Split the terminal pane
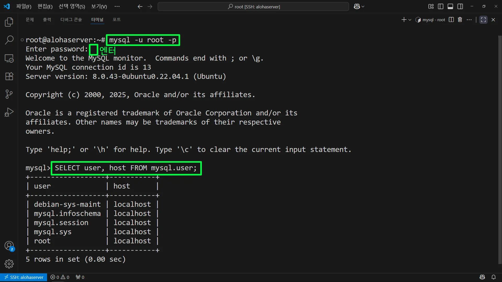502x282 pixels. [x=451, y=20]
